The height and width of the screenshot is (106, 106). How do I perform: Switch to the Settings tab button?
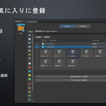83,26
